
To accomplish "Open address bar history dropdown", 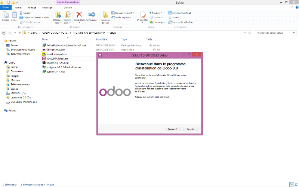I will [245, 33].
